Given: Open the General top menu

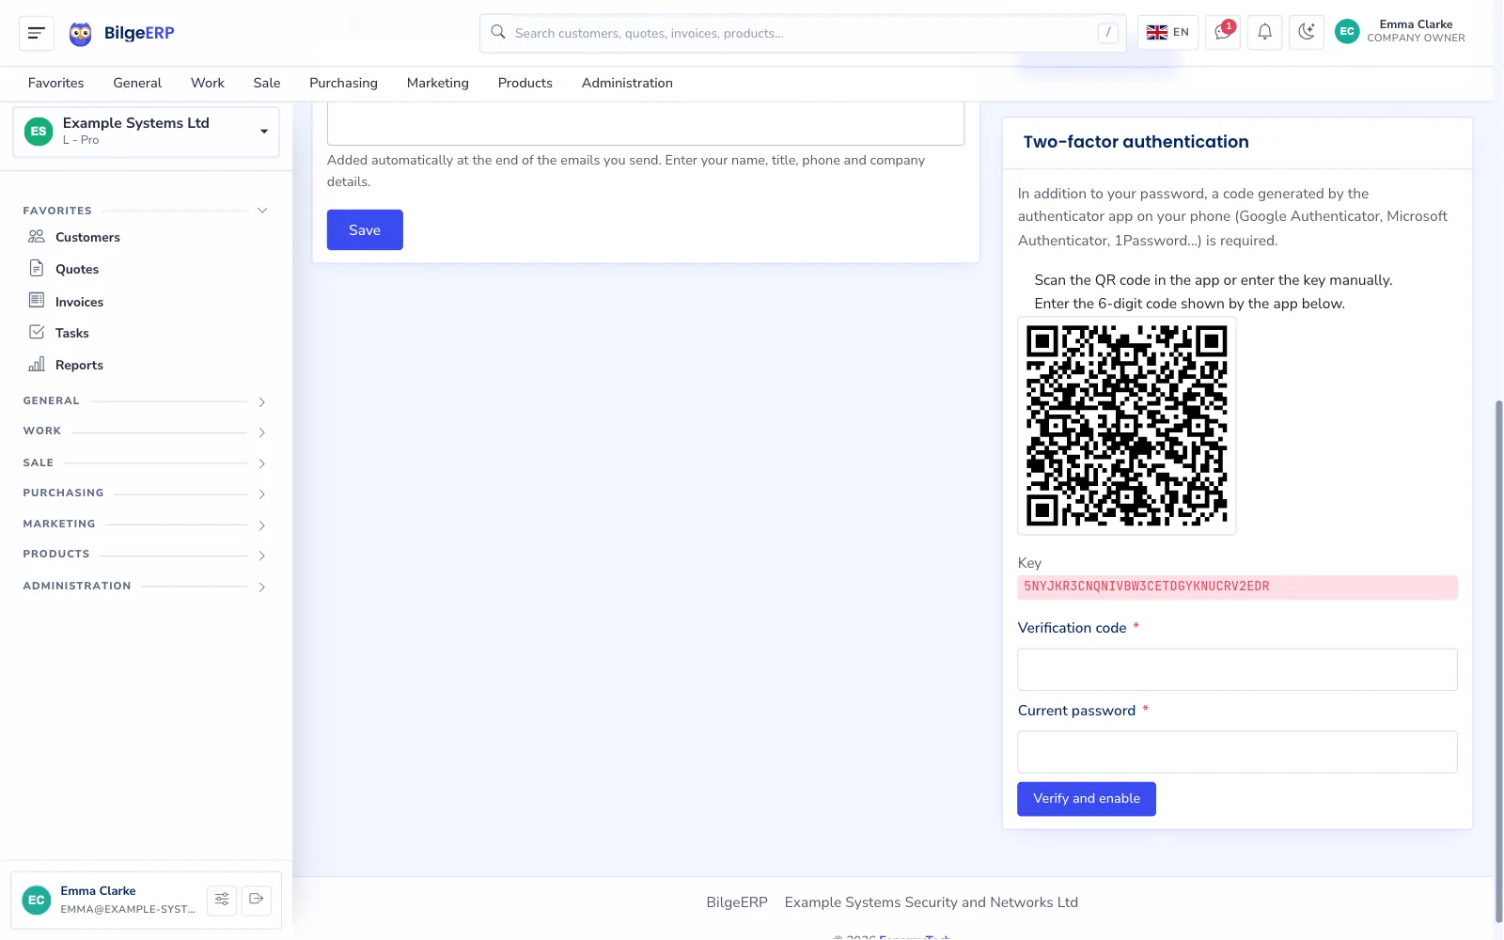Looking at the screenshot, I should point(137,83).
